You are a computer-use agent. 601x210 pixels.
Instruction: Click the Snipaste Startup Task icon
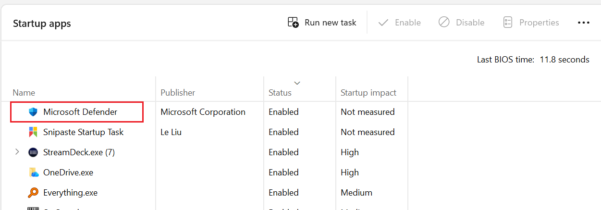tap(33, 132)
